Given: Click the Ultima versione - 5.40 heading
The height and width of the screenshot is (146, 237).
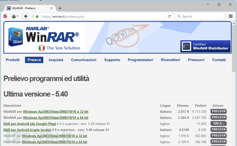Looking at the screenshot, I should pyautogui.click(x=35, y=94).
